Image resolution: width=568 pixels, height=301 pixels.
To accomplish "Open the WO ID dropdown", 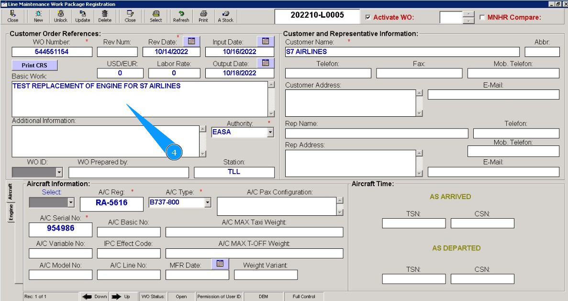I will click(59, 172).
